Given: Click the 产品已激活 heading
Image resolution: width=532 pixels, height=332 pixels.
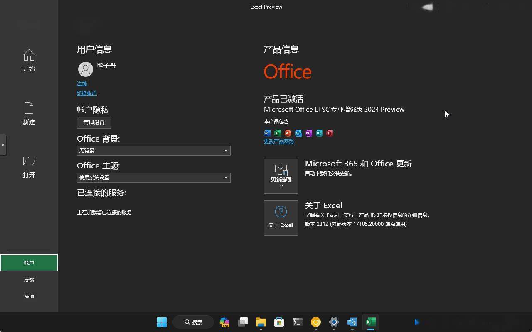Looking at the screenshot, I should (x=283, y=99).
